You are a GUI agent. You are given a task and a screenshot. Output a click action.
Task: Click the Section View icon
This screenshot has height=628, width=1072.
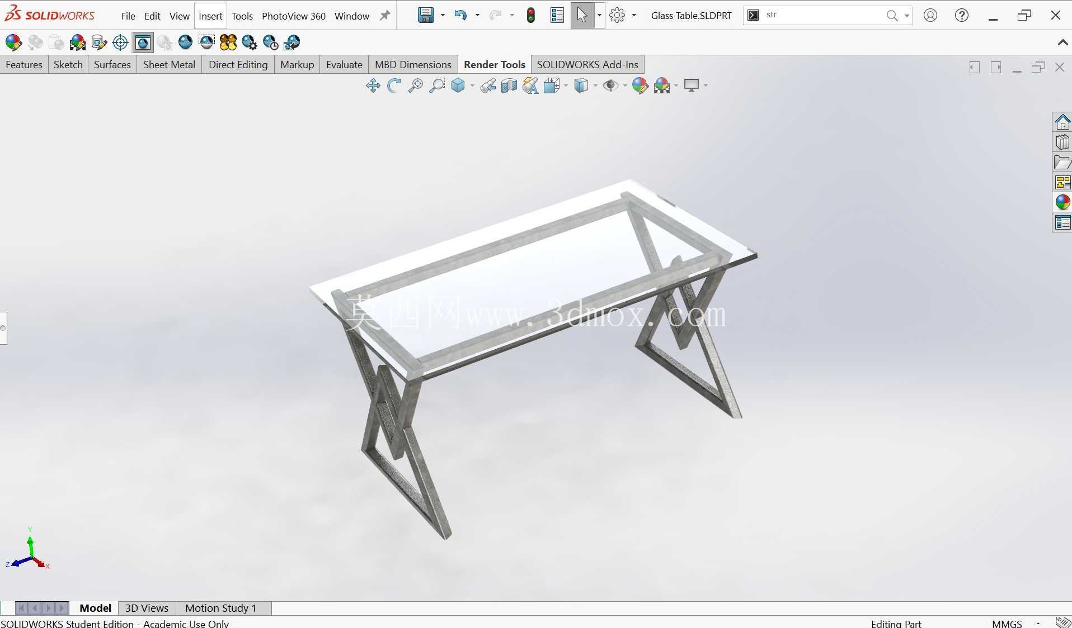coord(509,85)
